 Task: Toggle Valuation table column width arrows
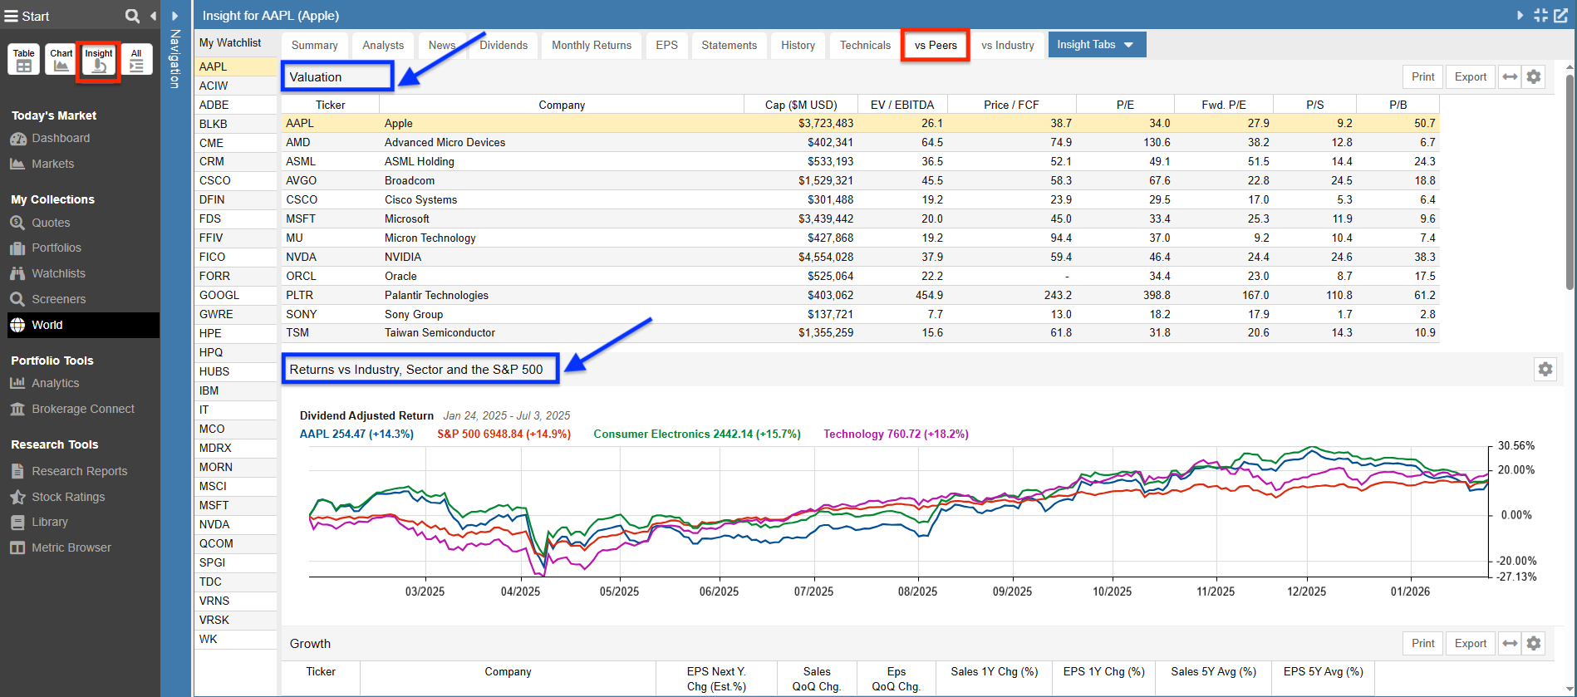(1510, 76)
